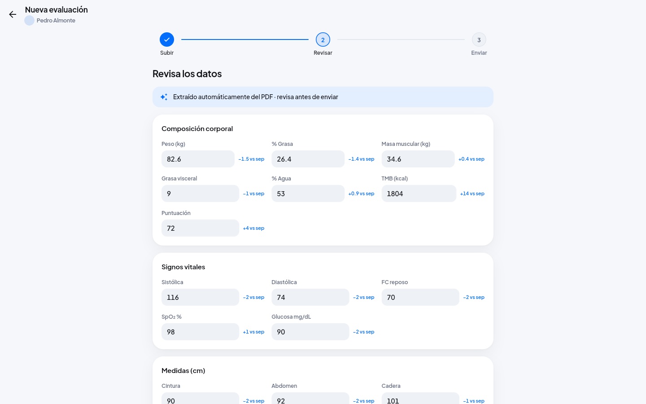This screenshot has width=646, height=404.
Task: Click the Enviar step label
Action: tap(479, 53)
